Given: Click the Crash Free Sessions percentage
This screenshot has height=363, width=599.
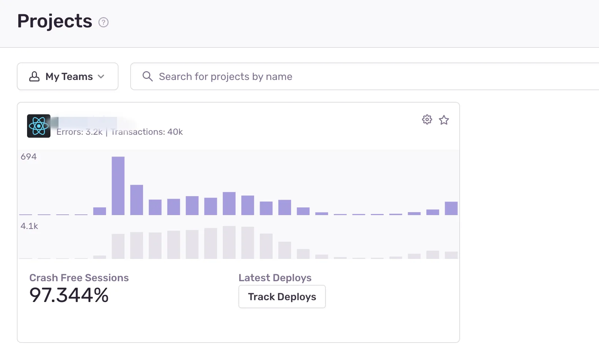Looking at the screenshot, I should pyautogui.click(x=69, y=295).
